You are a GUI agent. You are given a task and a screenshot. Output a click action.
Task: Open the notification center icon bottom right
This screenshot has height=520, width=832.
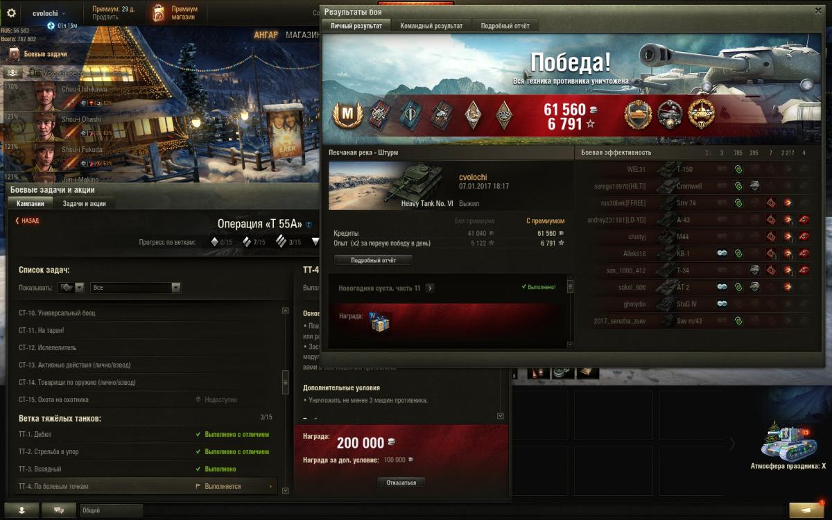coord(807,510)
